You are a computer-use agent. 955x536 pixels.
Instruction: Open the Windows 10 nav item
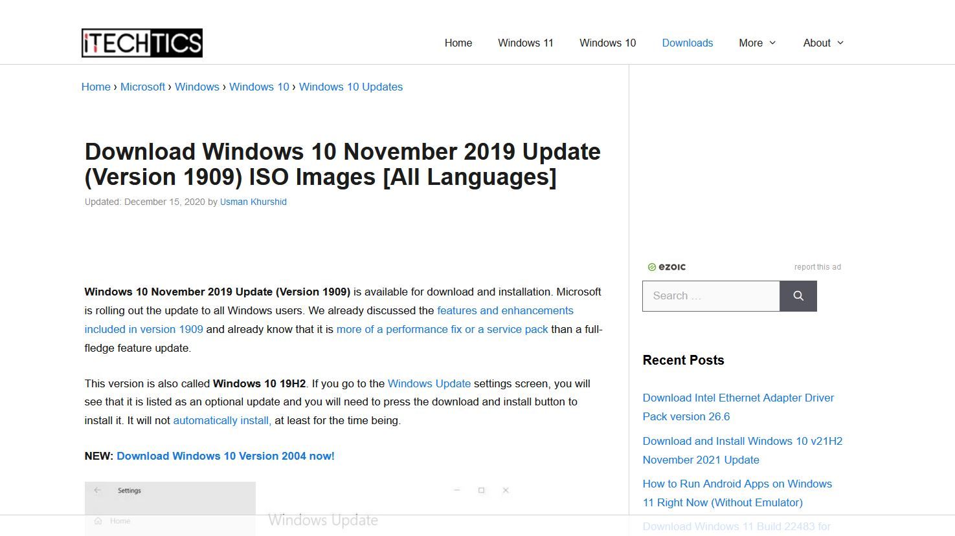pyautogui.click(x=608, y=43)
